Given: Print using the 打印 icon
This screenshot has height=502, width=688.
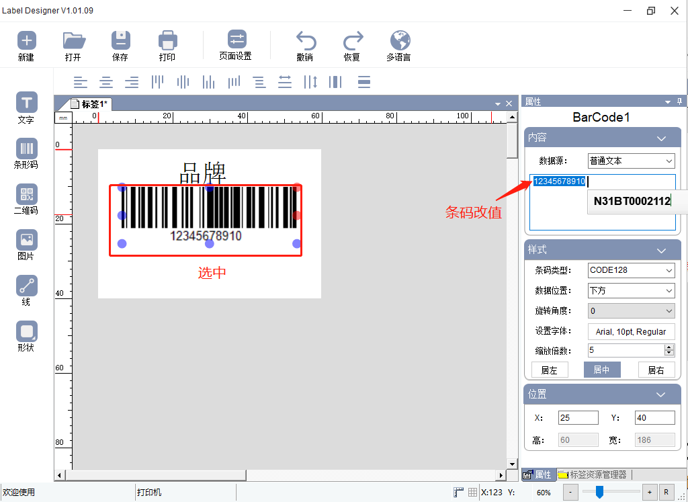Looking at the screenshot, I should [x=167, y=41].
